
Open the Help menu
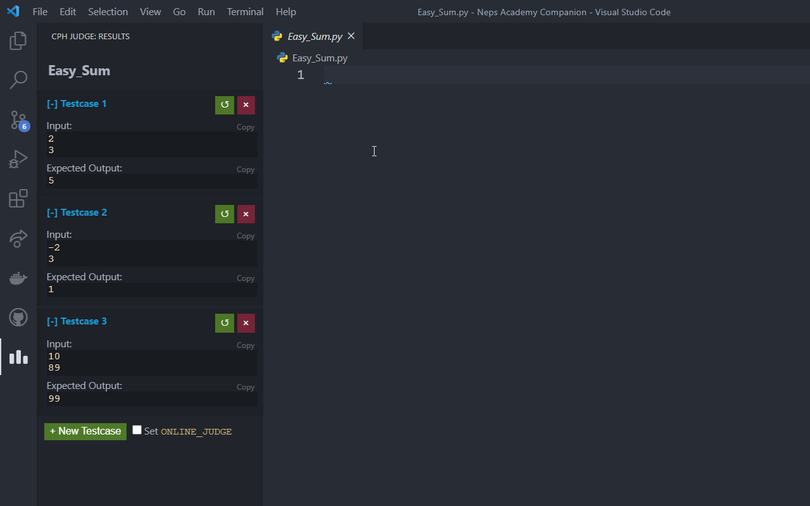tap(286, 11)
